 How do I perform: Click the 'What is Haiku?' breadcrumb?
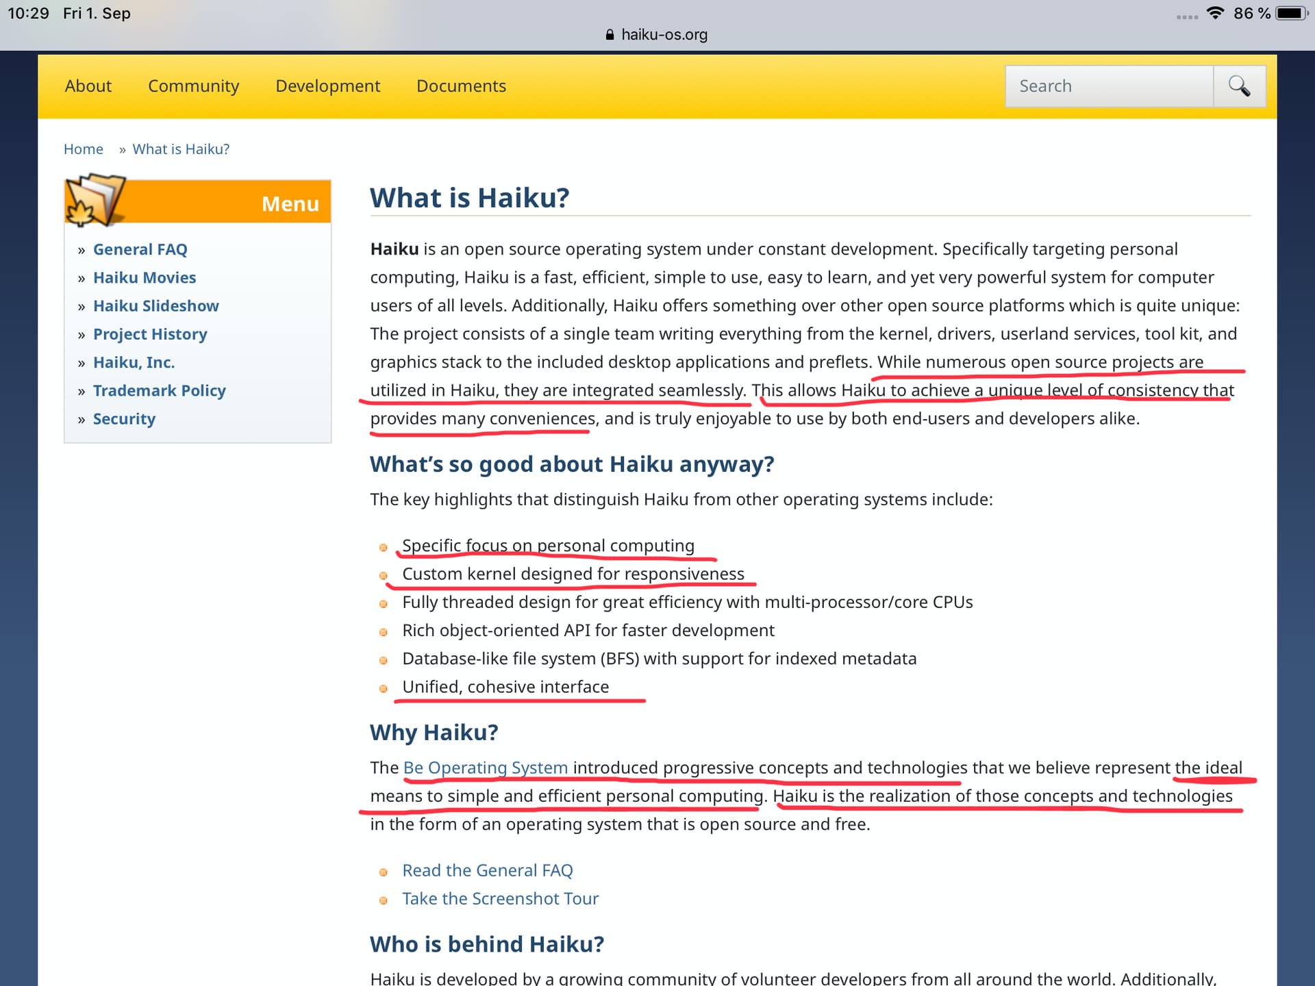(x=181, y=149)
